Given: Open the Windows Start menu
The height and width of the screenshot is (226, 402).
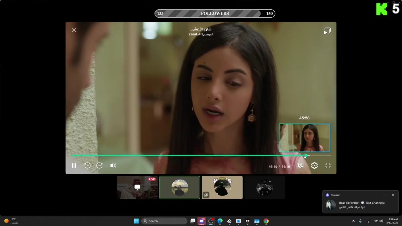Looking at the screenshot, I should (136, 221).
